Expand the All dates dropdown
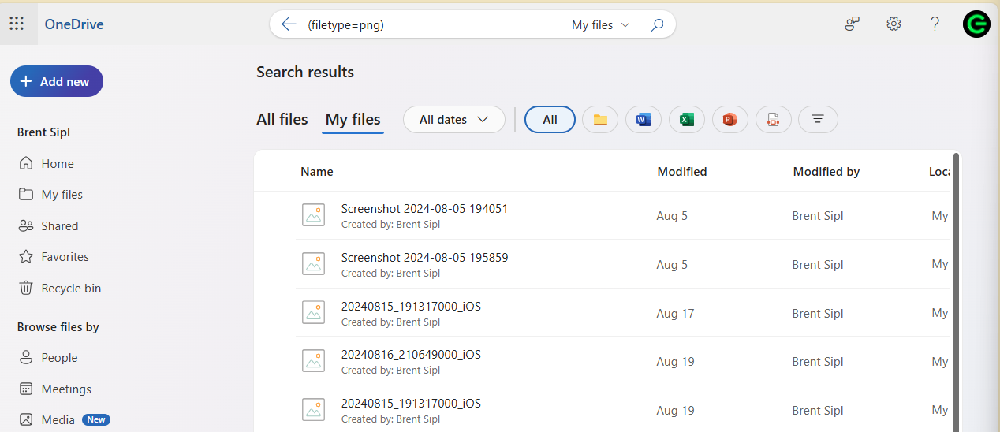Image resolution: width=1000 pixels, height=432 pixels. pyautogui.click(x=454, y=120)
